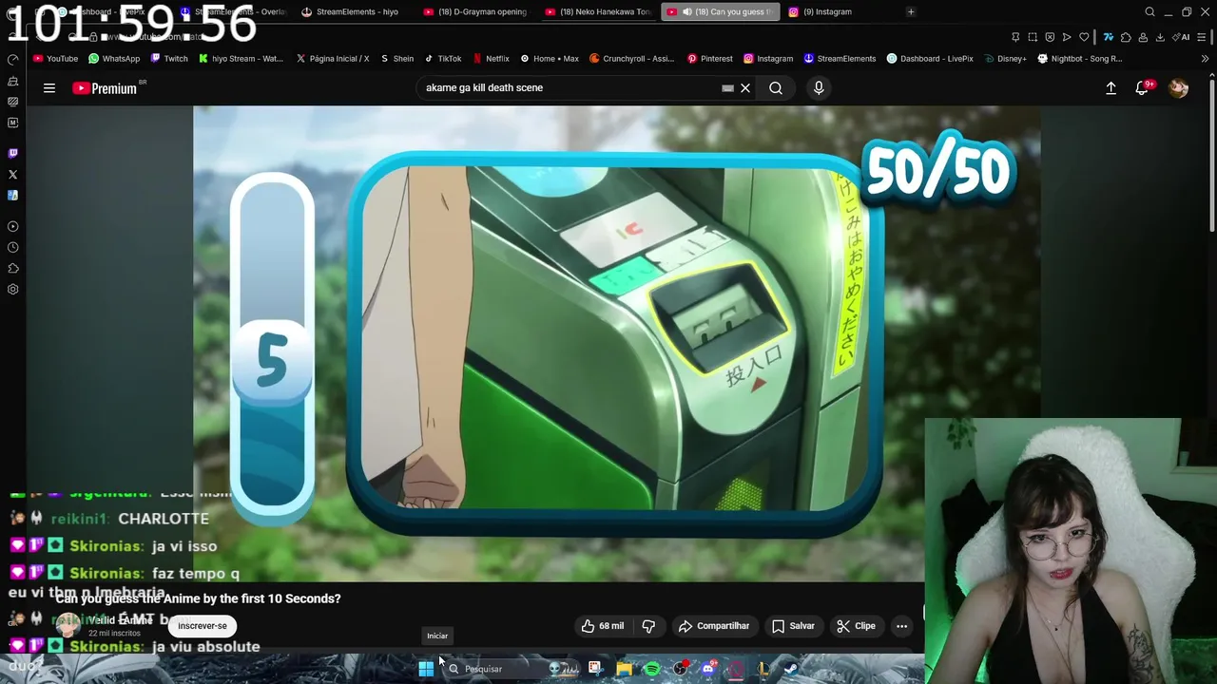Screen dimensions: 1217x684
Task: Open the on-screen keyboard icon in search box
Action: tap(727, 88)
